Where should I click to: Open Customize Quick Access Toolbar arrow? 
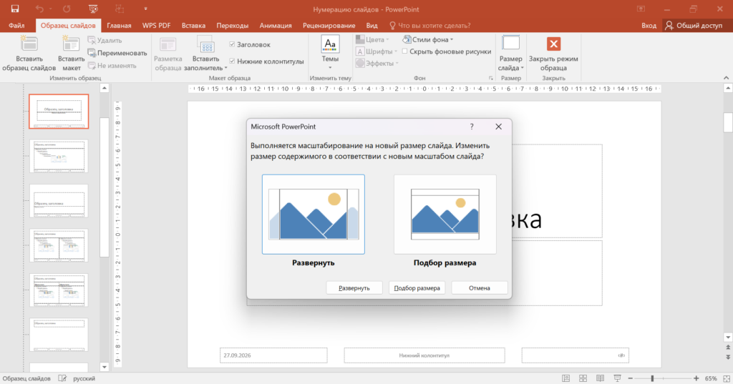pos(145,9)
